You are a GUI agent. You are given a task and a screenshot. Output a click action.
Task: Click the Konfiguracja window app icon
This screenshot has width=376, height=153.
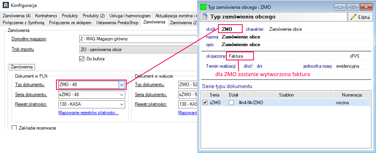(5, 5)
